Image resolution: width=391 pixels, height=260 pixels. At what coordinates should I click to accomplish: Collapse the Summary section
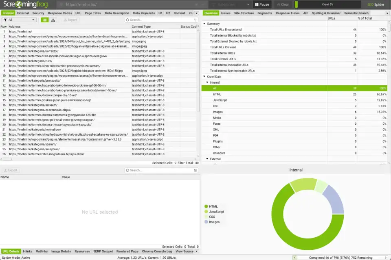(204, 24)
